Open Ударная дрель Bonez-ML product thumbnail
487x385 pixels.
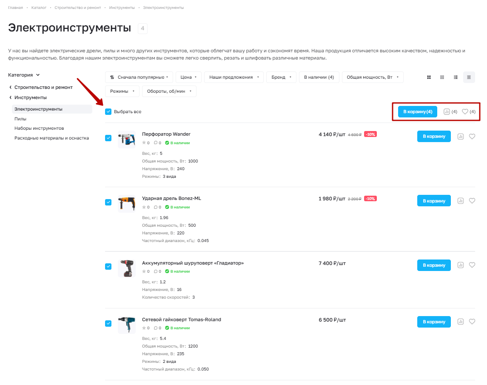[127, 203]
